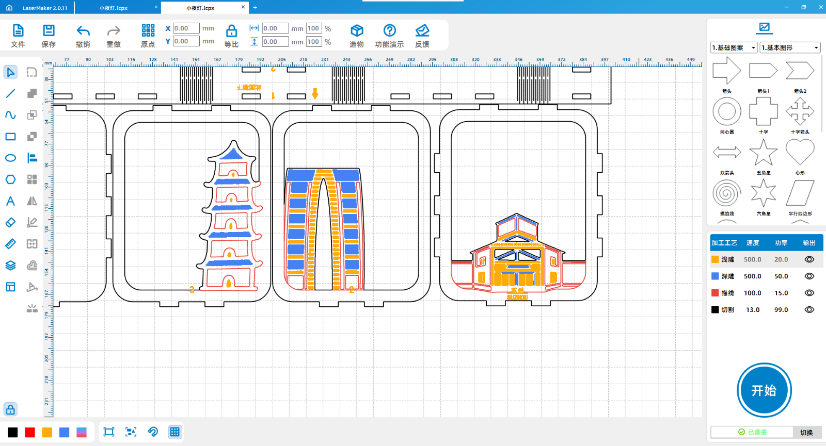
Task: Select the line drawing tool
Action: (x=10, y=94)
